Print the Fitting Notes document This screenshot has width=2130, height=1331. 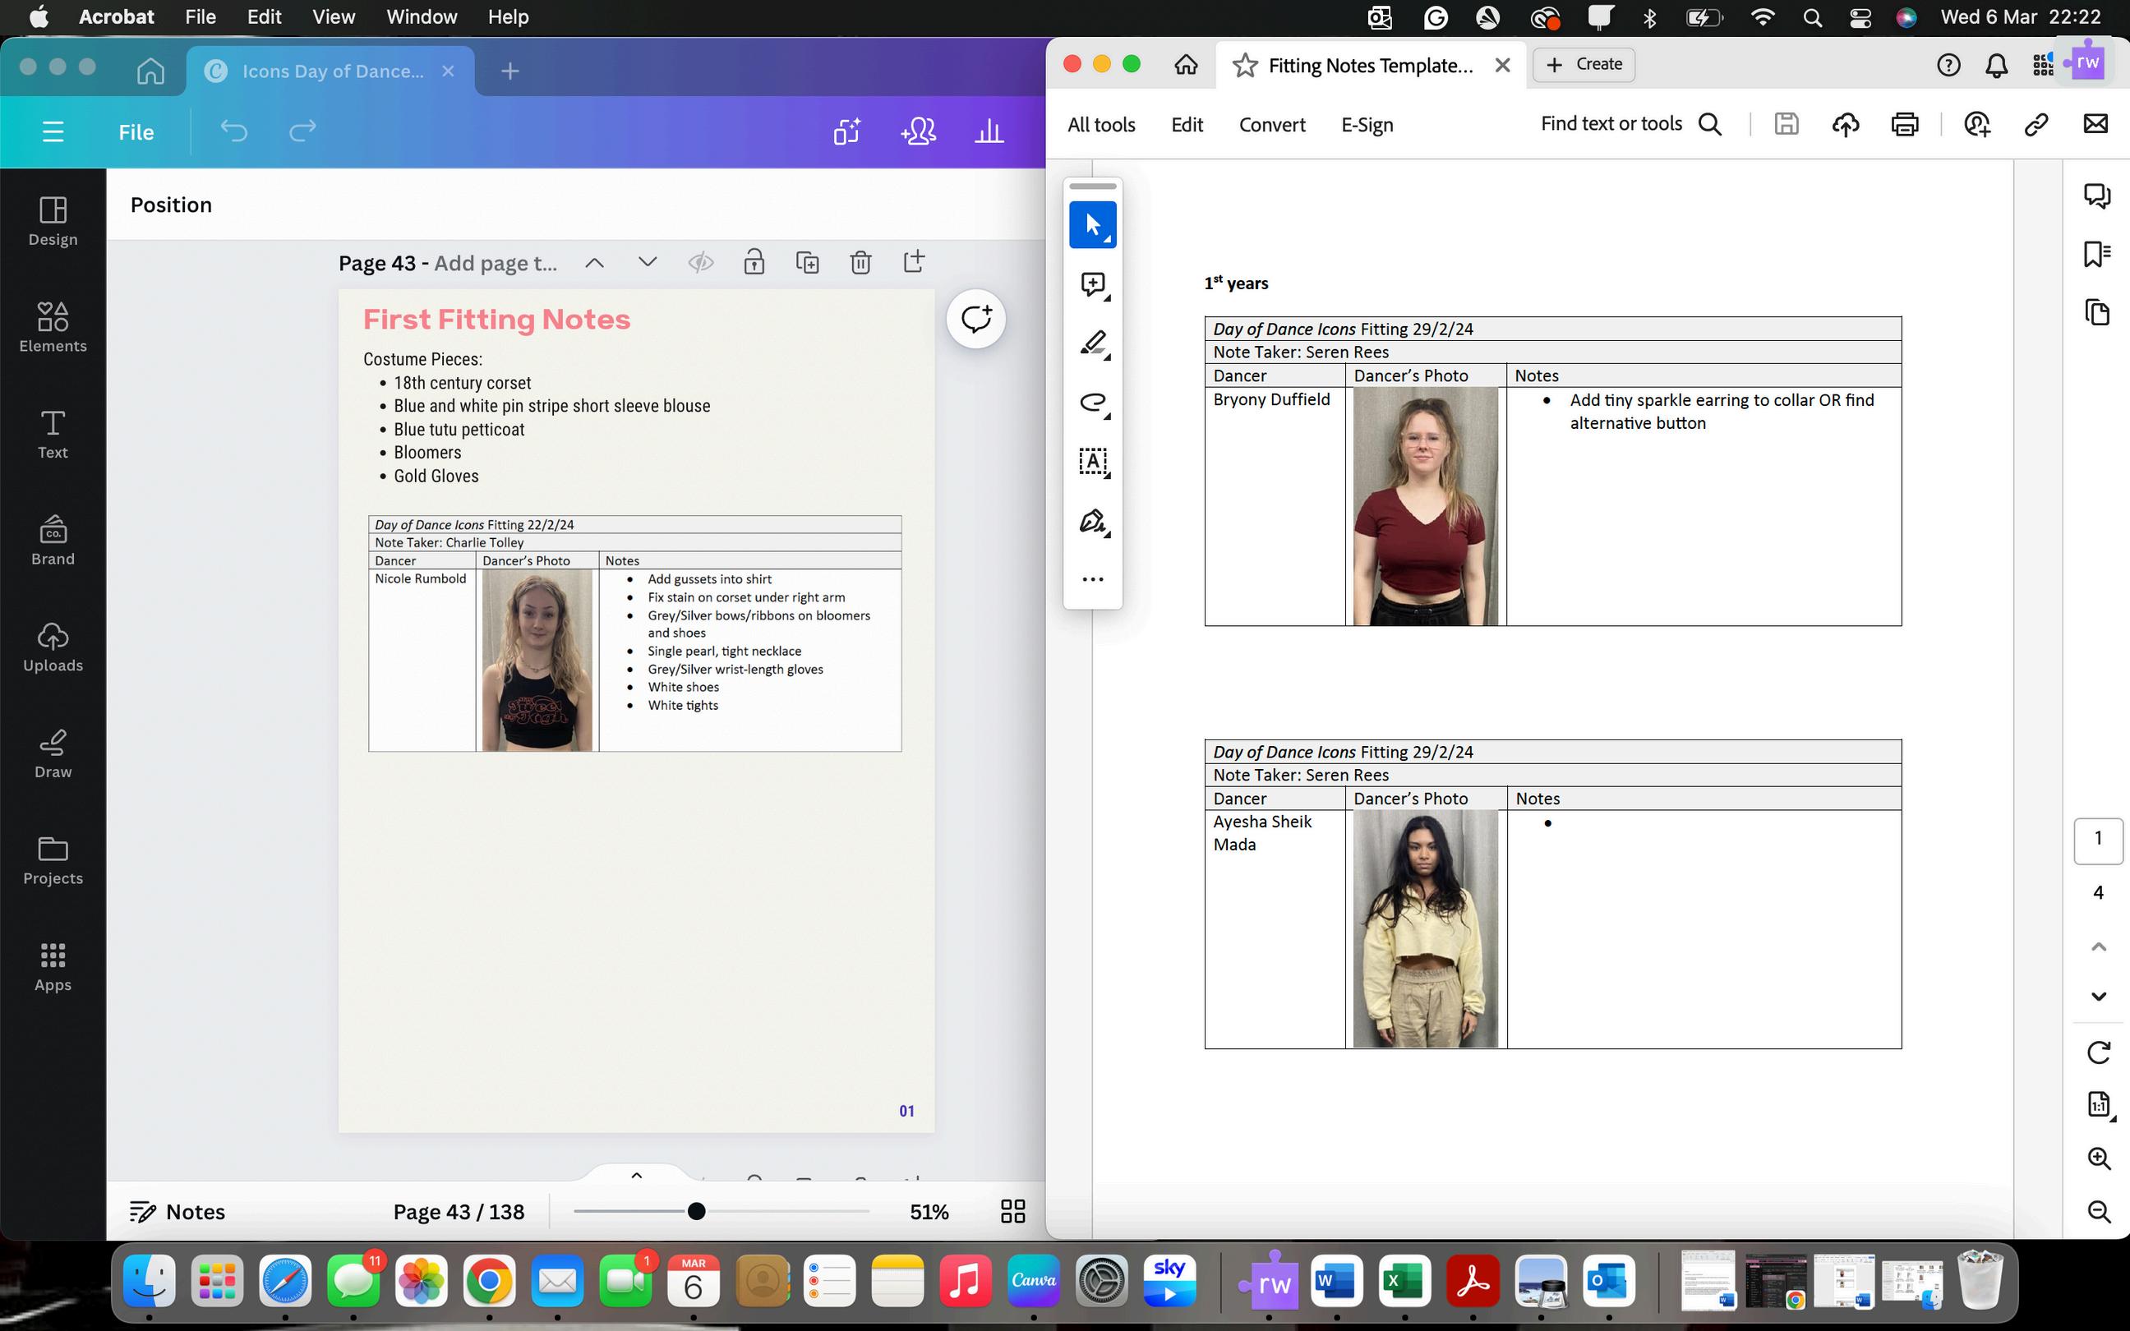click(x=1904, y=124)
